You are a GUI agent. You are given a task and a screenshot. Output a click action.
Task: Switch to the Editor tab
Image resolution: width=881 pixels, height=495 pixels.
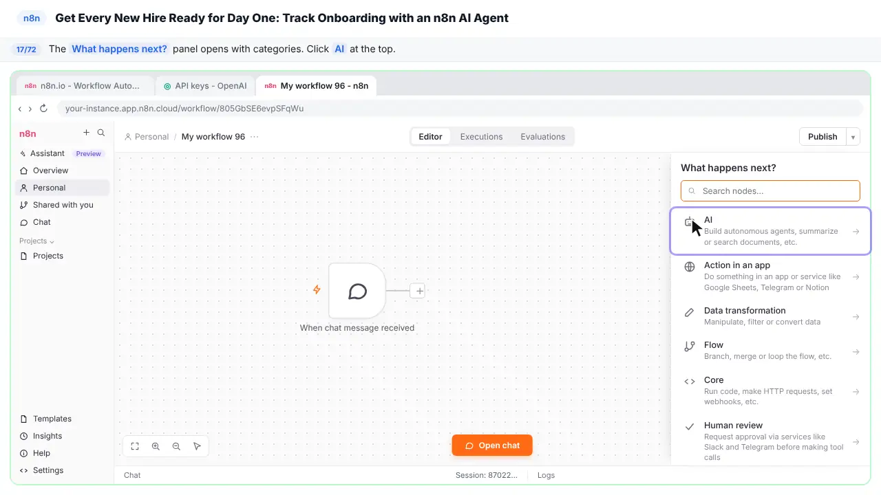pos(430,137)
